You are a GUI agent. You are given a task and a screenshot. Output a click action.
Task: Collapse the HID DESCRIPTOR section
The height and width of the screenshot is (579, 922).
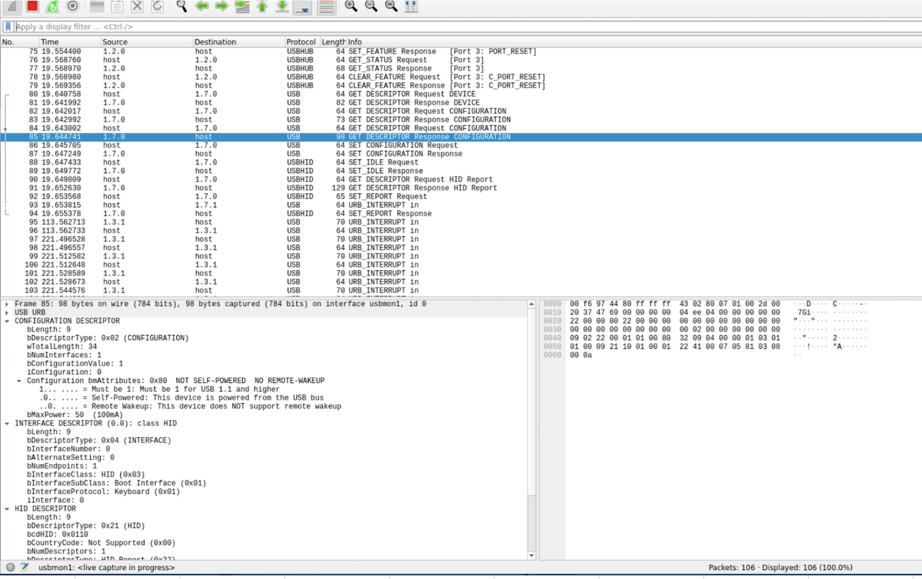click(x=7, y=509)
